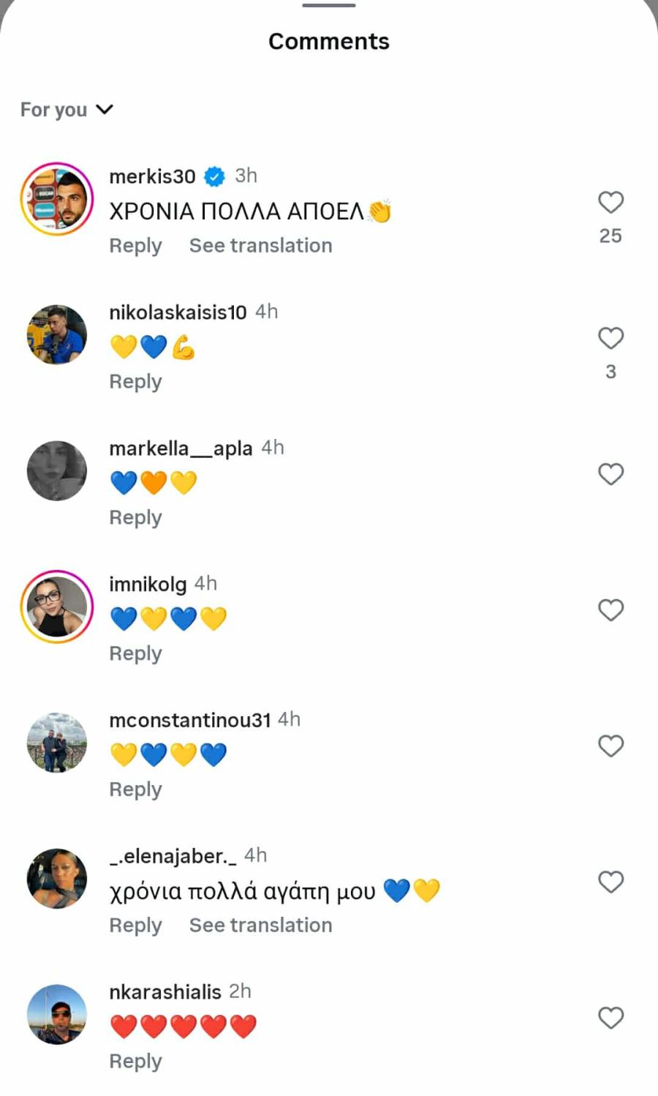The image size is (658, 1096).
Task: Like _.elenajaber._'s comment
Action: [610, 882]
